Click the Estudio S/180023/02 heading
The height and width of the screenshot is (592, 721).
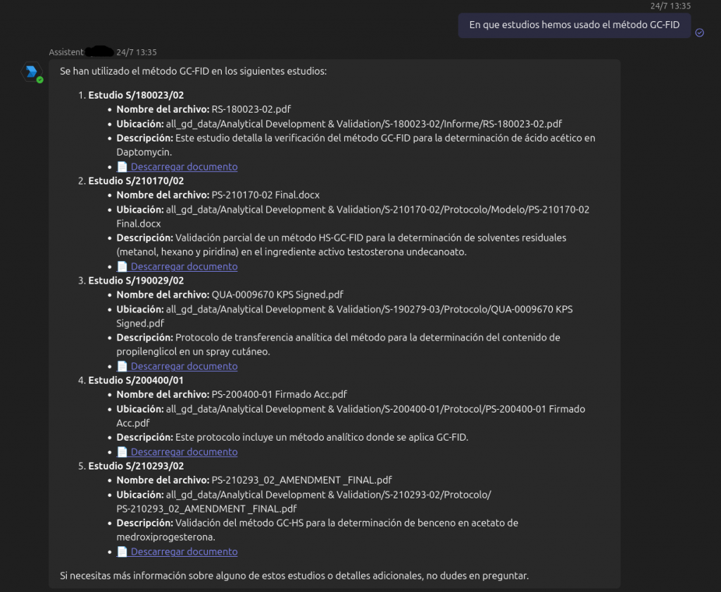pyautogui.click(x=136, y=95)
